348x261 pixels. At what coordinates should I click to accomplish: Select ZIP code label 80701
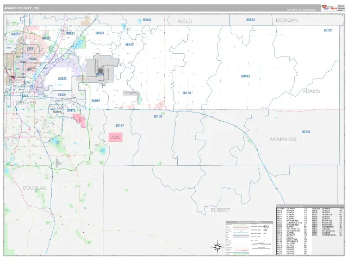tap(328, 30)
